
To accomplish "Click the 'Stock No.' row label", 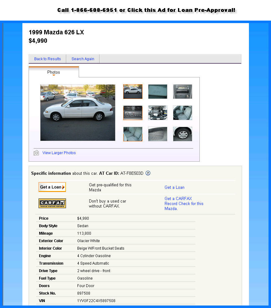I will (x=47, y=293).
